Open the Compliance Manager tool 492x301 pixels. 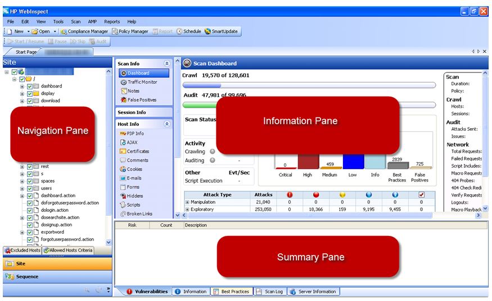pyautogui.click(x=84, y=31)
